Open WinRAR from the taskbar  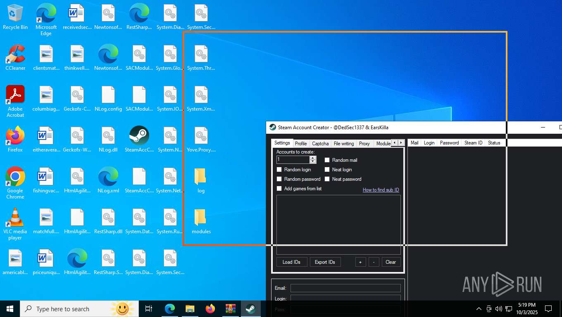pos(230,309)
